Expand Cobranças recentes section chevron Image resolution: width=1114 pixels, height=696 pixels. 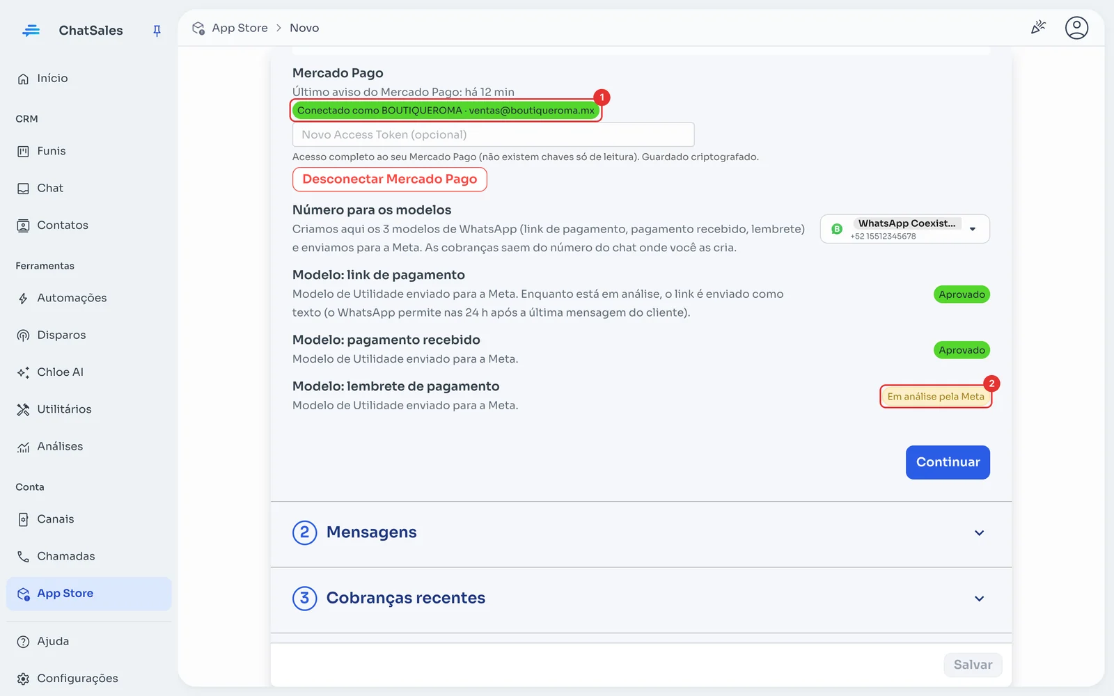point(979,599)
